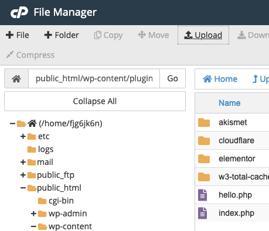
Task: Collapse the public_html folder node
Action: click(x=23, y=188)
